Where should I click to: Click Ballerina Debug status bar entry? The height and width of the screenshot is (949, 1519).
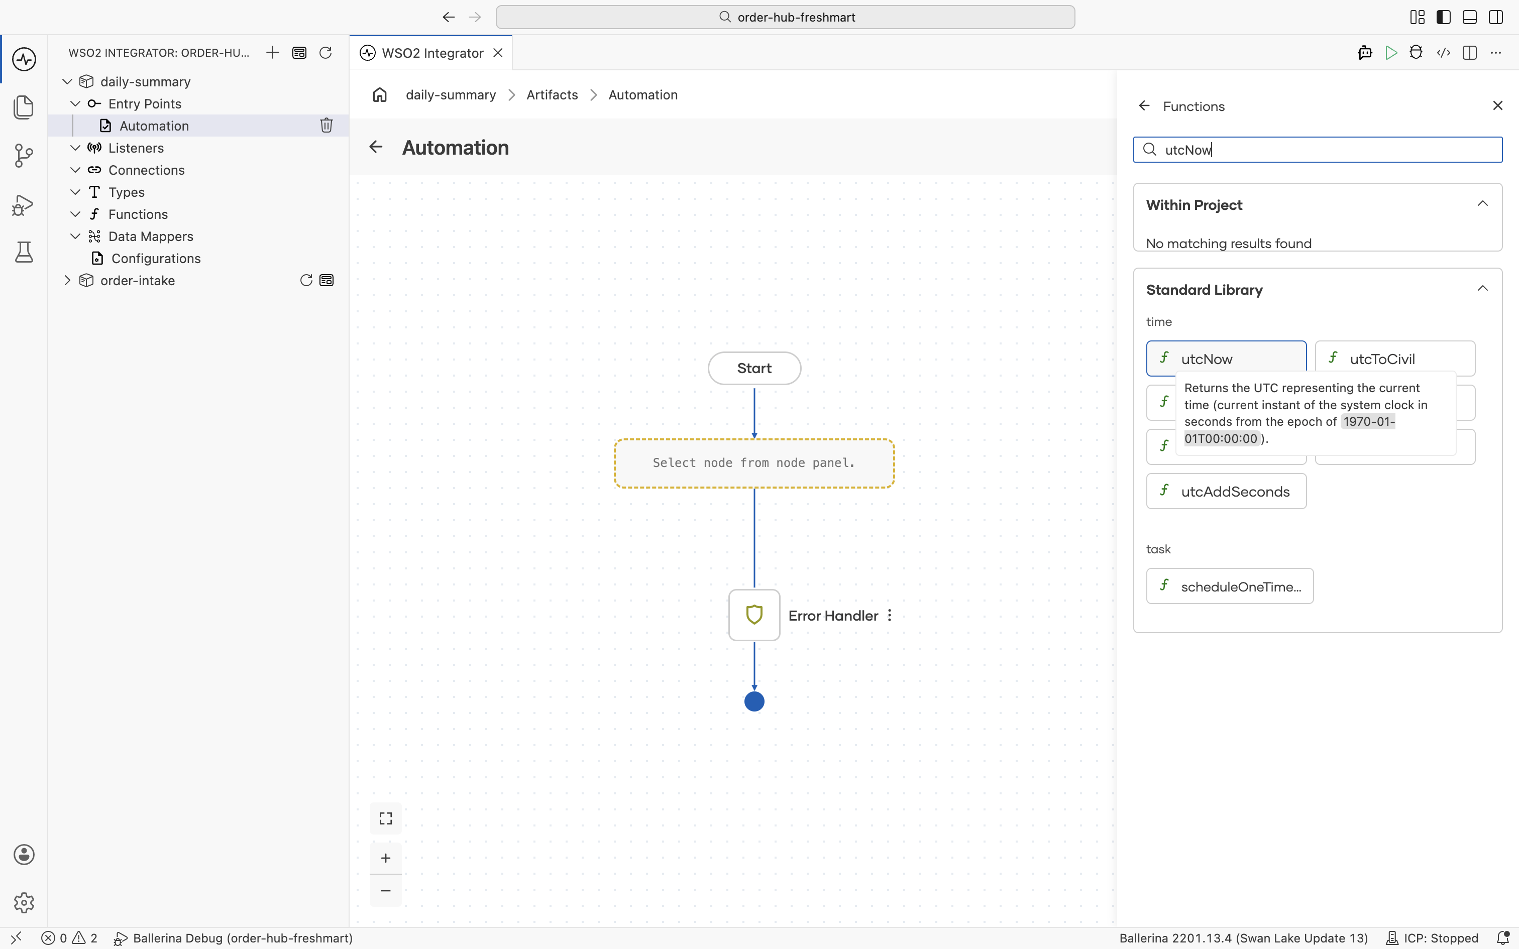click(x=234, y=938)
